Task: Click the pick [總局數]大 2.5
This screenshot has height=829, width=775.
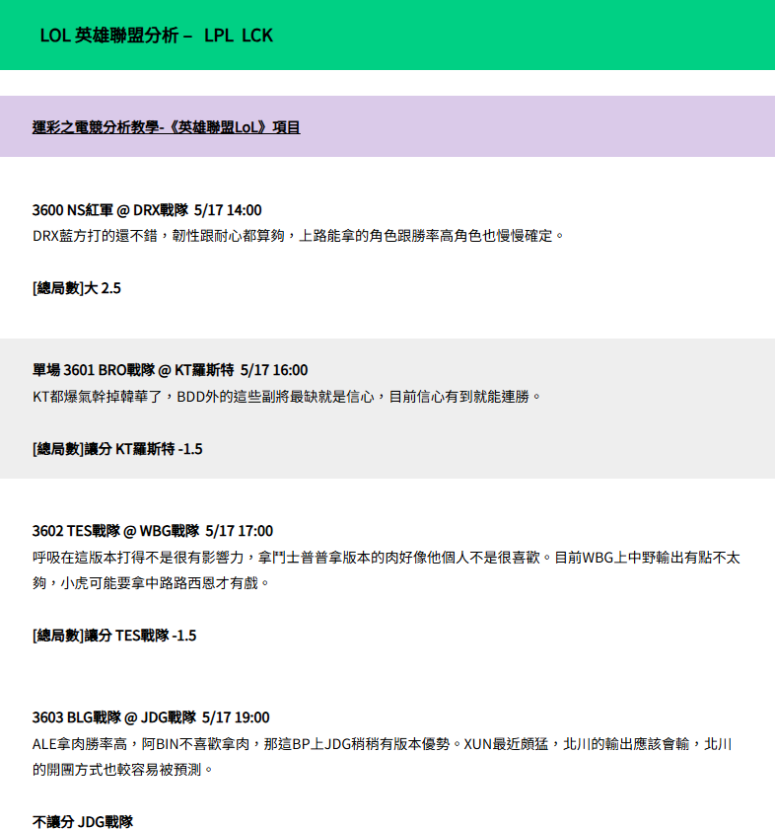Action: tap(77, 288)
